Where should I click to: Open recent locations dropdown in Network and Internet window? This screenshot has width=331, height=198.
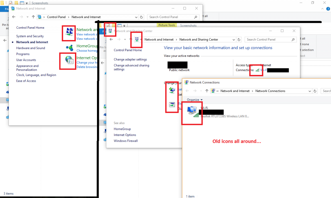tap(27, 17)
